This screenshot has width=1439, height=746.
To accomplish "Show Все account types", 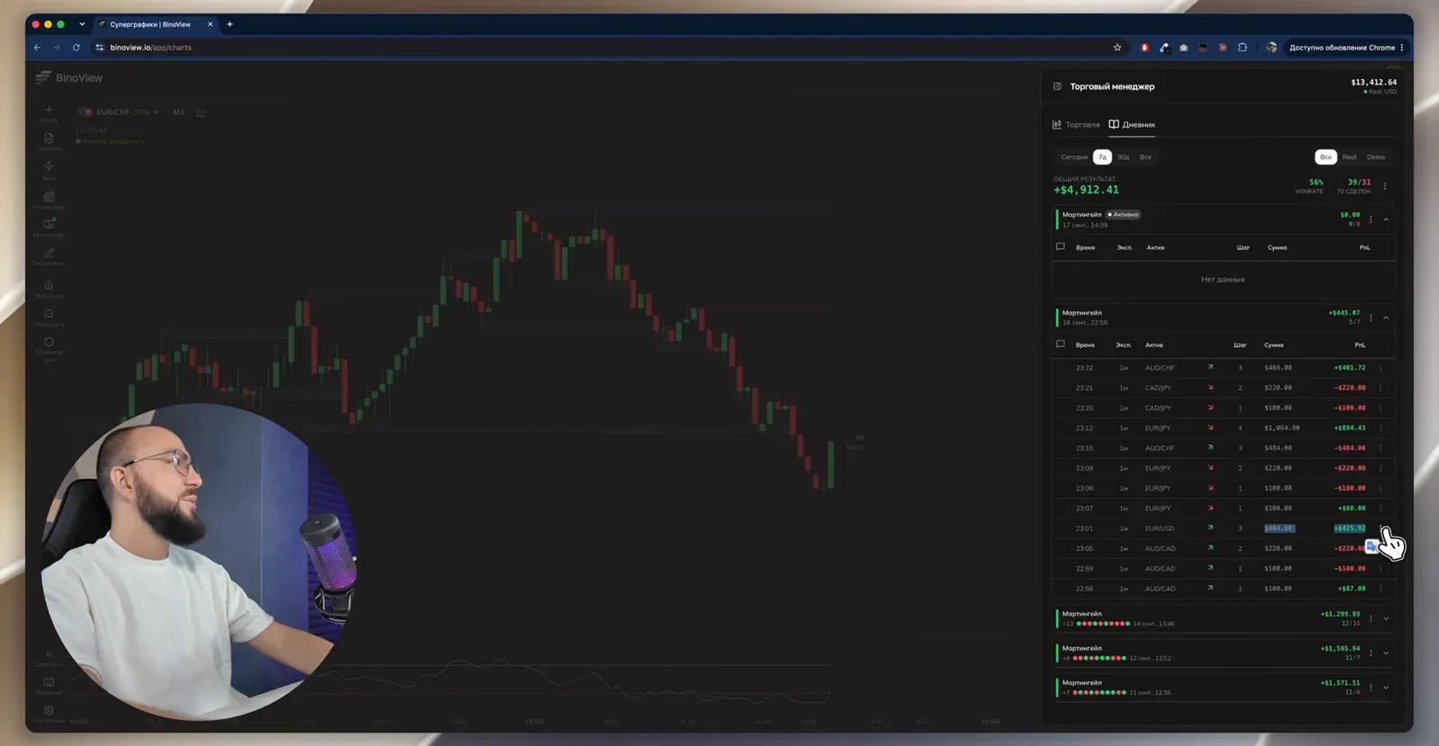I will pos(1326,157).
